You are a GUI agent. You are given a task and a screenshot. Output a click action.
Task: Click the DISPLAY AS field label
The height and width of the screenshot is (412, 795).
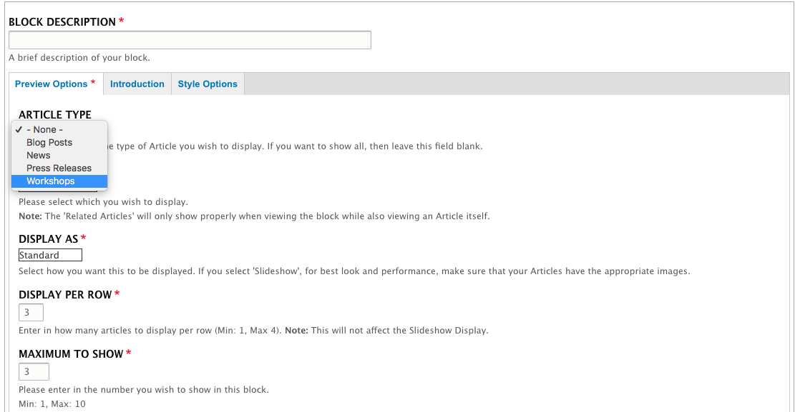[x=48, y=239]
